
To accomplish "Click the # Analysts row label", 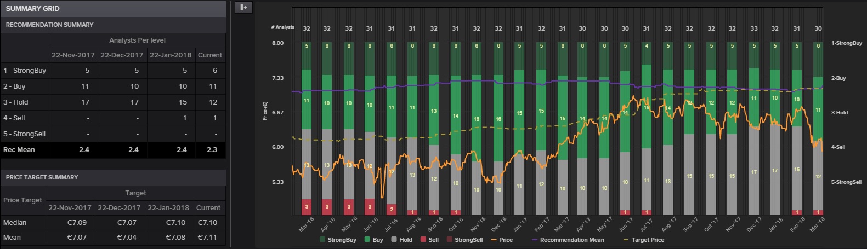I will point(282,27).
